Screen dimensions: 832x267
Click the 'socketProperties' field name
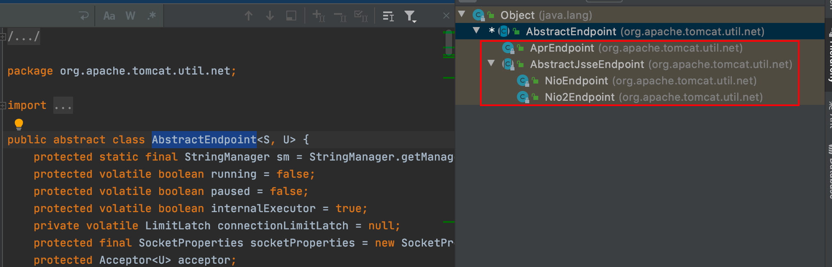click(303, 243)
